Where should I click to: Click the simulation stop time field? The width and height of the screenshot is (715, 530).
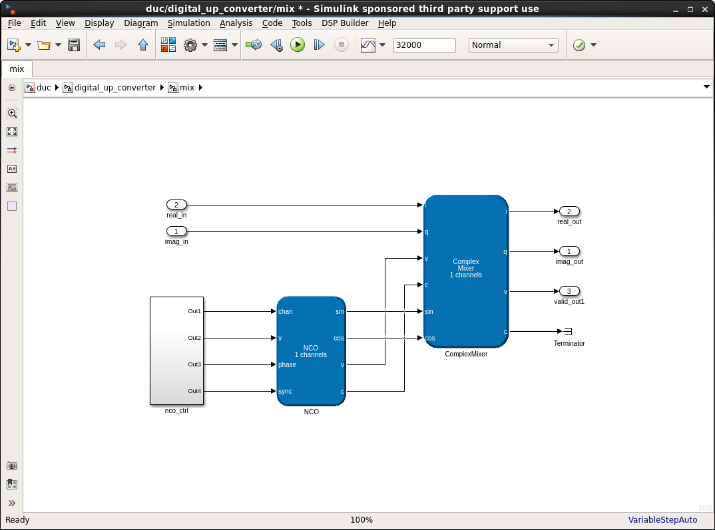tap(424, 45)
